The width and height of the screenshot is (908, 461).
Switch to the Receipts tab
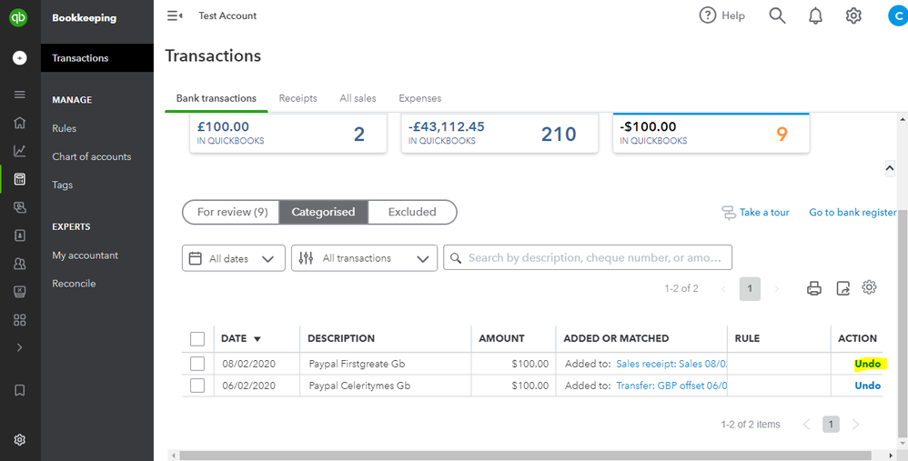pyautogui.click(x=298, y=98)
